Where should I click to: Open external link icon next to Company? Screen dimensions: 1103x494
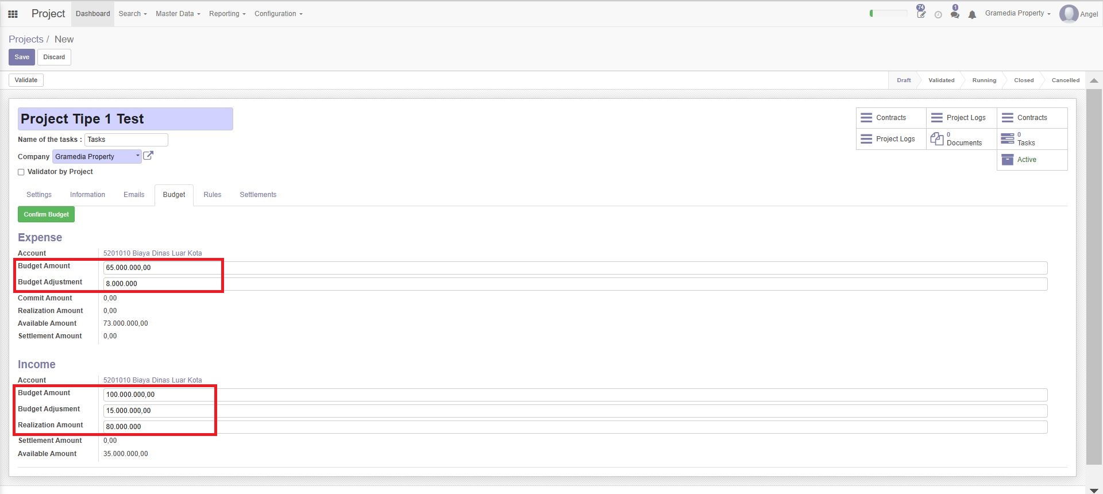148,156
